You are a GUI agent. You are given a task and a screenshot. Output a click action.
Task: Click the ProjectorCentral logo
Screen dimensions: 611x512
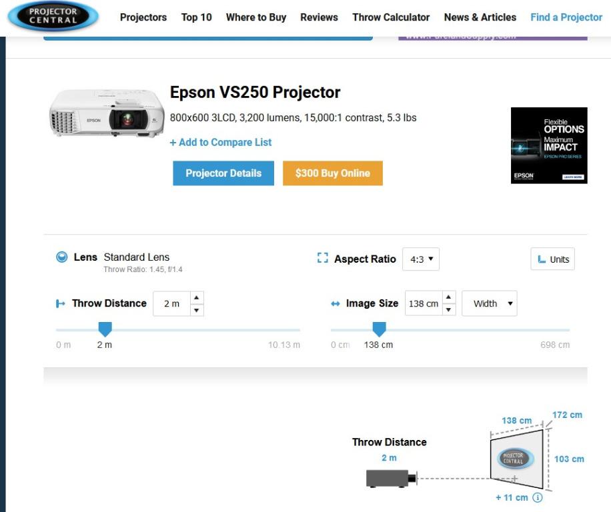pos(53,17)
